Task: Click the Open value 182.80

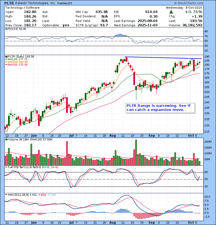Action: click(x=30, y=12)
